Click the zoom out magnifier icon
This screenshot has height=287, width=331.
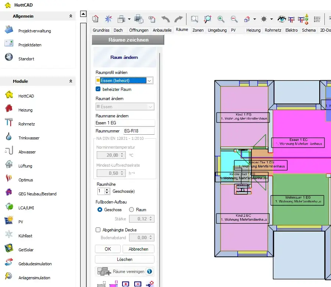[x=234, y=19]
